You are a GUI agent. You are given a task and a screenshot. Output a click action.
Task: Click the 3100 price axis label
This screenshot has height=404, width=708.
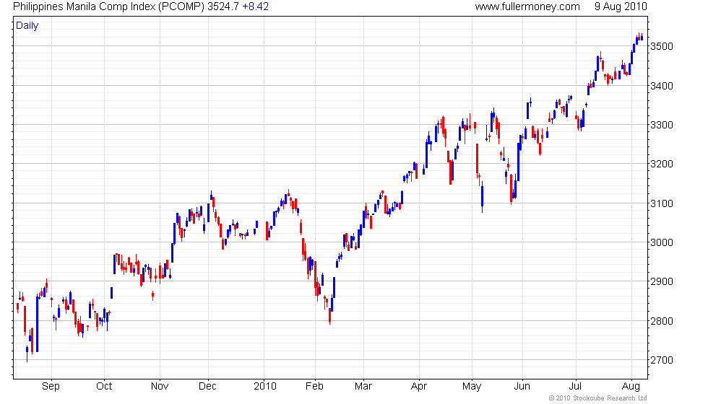[x=662, y=203]
